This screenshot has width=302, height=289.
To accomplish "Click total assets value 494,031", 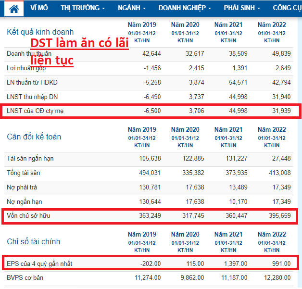I will click(150, 173).
